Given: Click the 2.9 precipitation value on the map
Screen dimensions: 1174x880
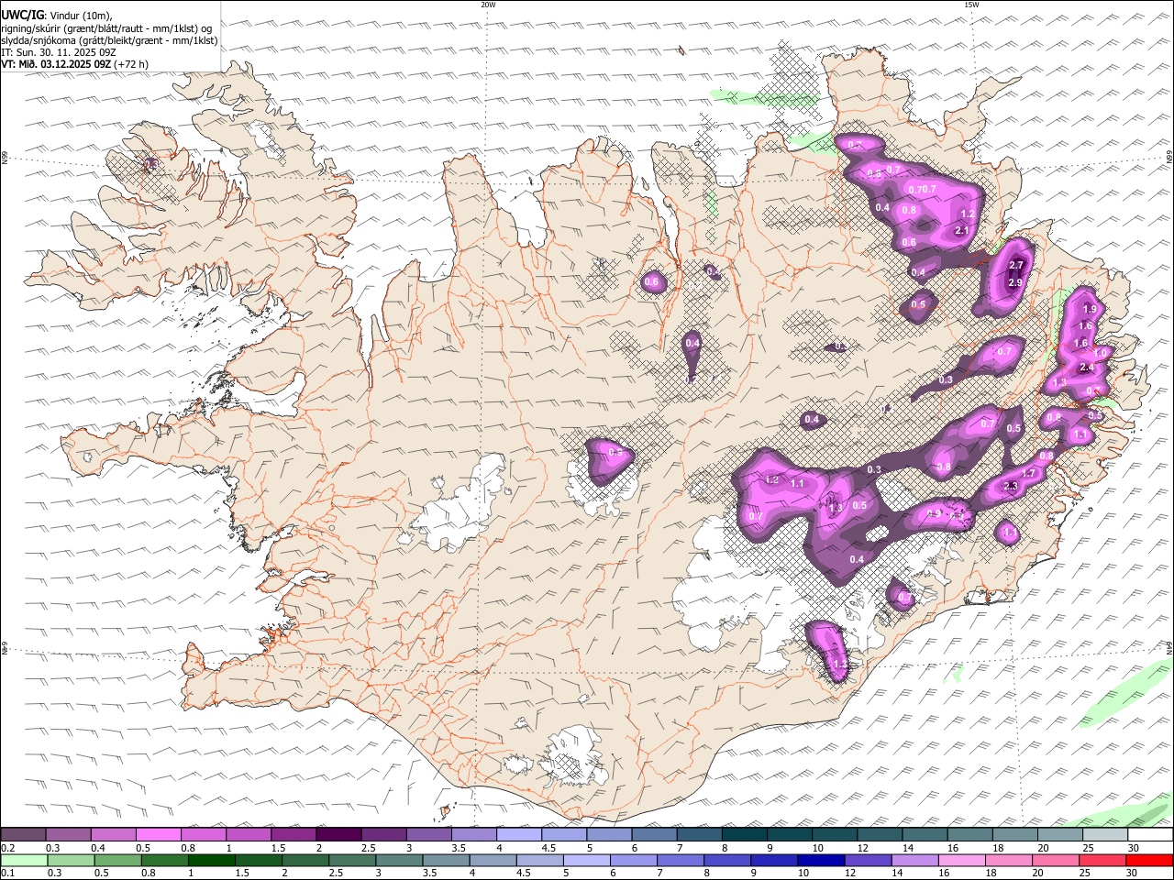Looking at the screenshot, I should [1015, 283].
